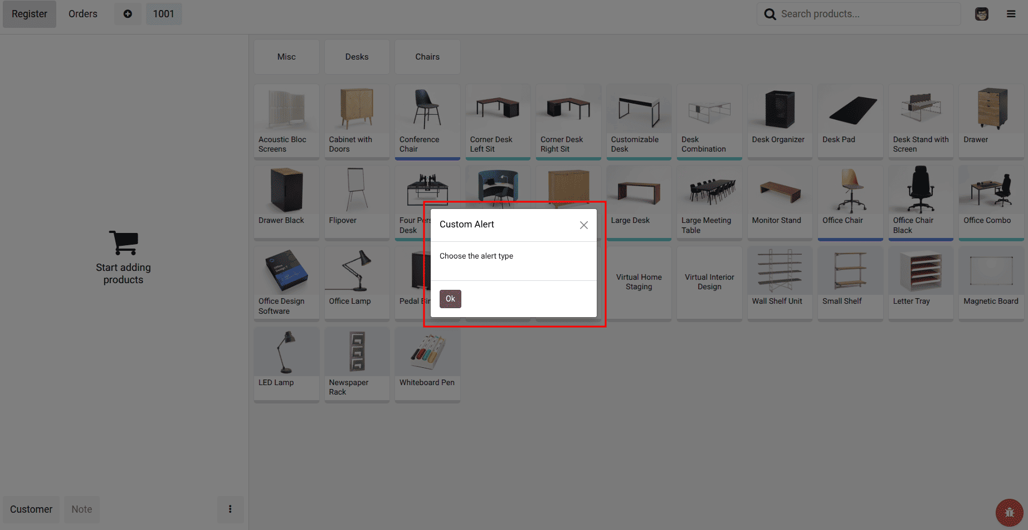Viewport: 1028px width, 530px height.
Task: Add the Whiteboard Pen product
Action: click(427, 364)
